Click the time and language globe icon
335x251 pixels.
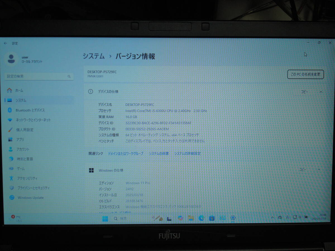pos(11,159)
